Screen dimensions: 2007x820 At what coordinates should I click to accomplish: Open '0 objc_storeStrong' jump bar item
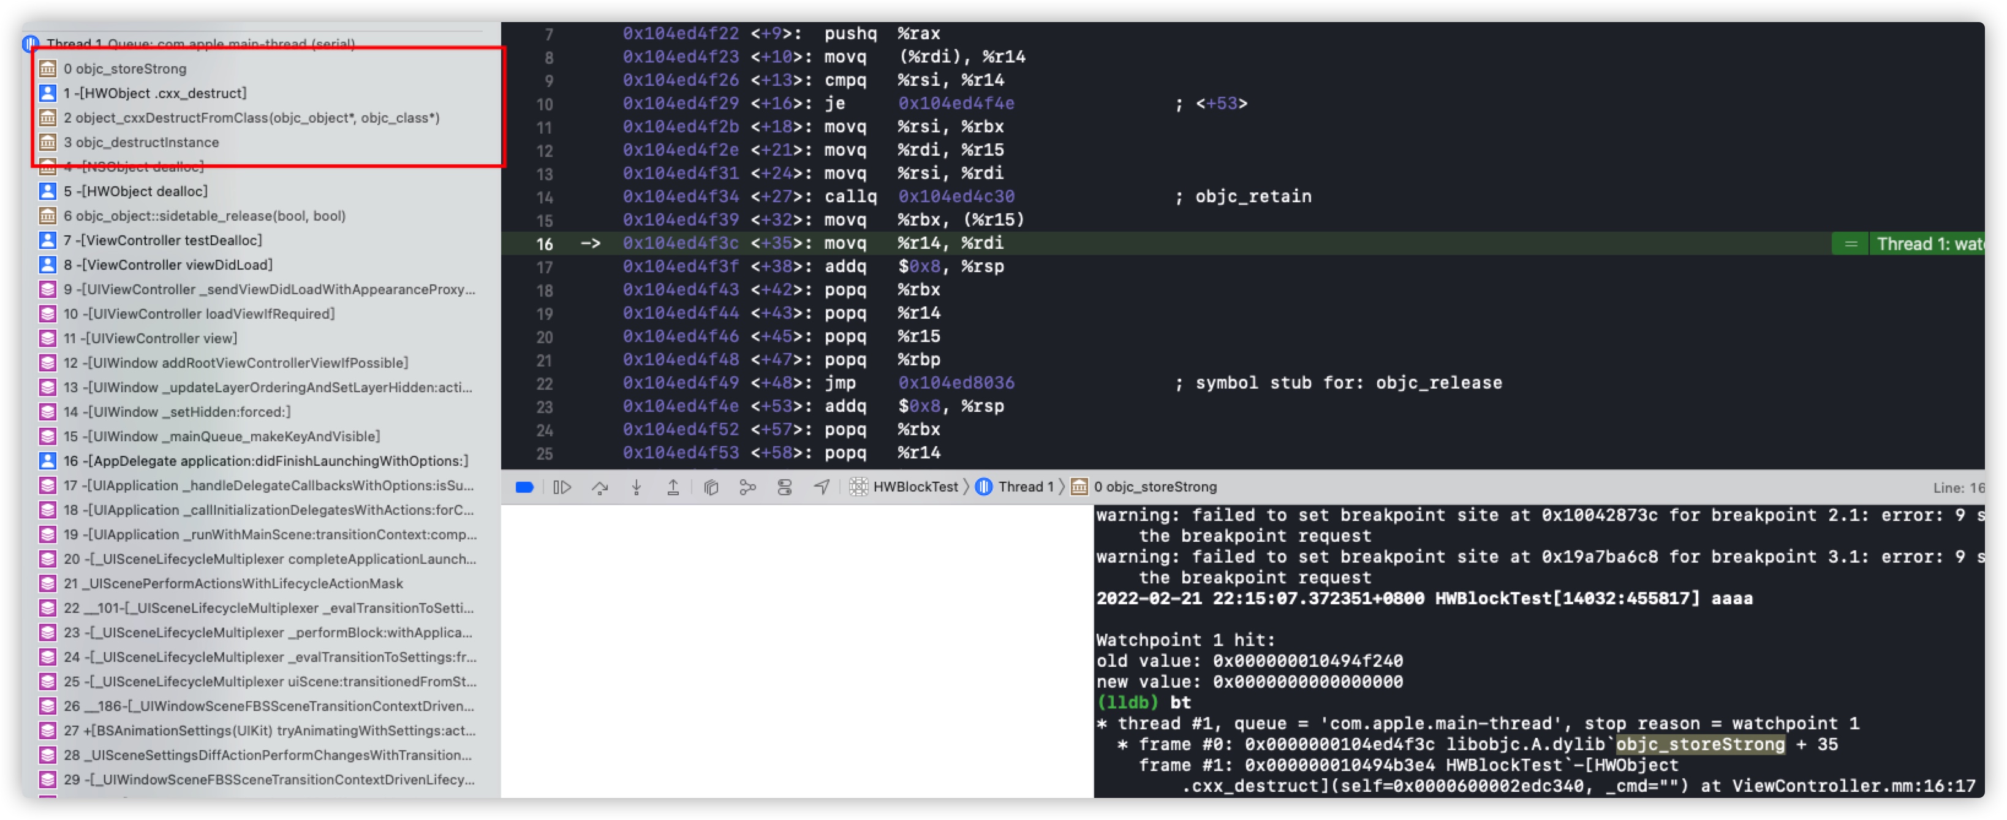point(1144,487)
